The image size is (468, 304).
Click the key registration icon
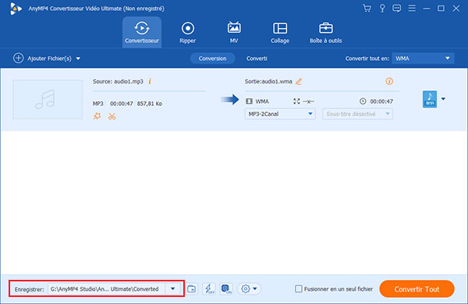[x=382, y=9]
